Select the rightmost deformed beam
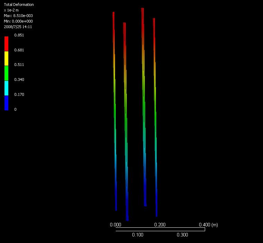 point(155,117)
